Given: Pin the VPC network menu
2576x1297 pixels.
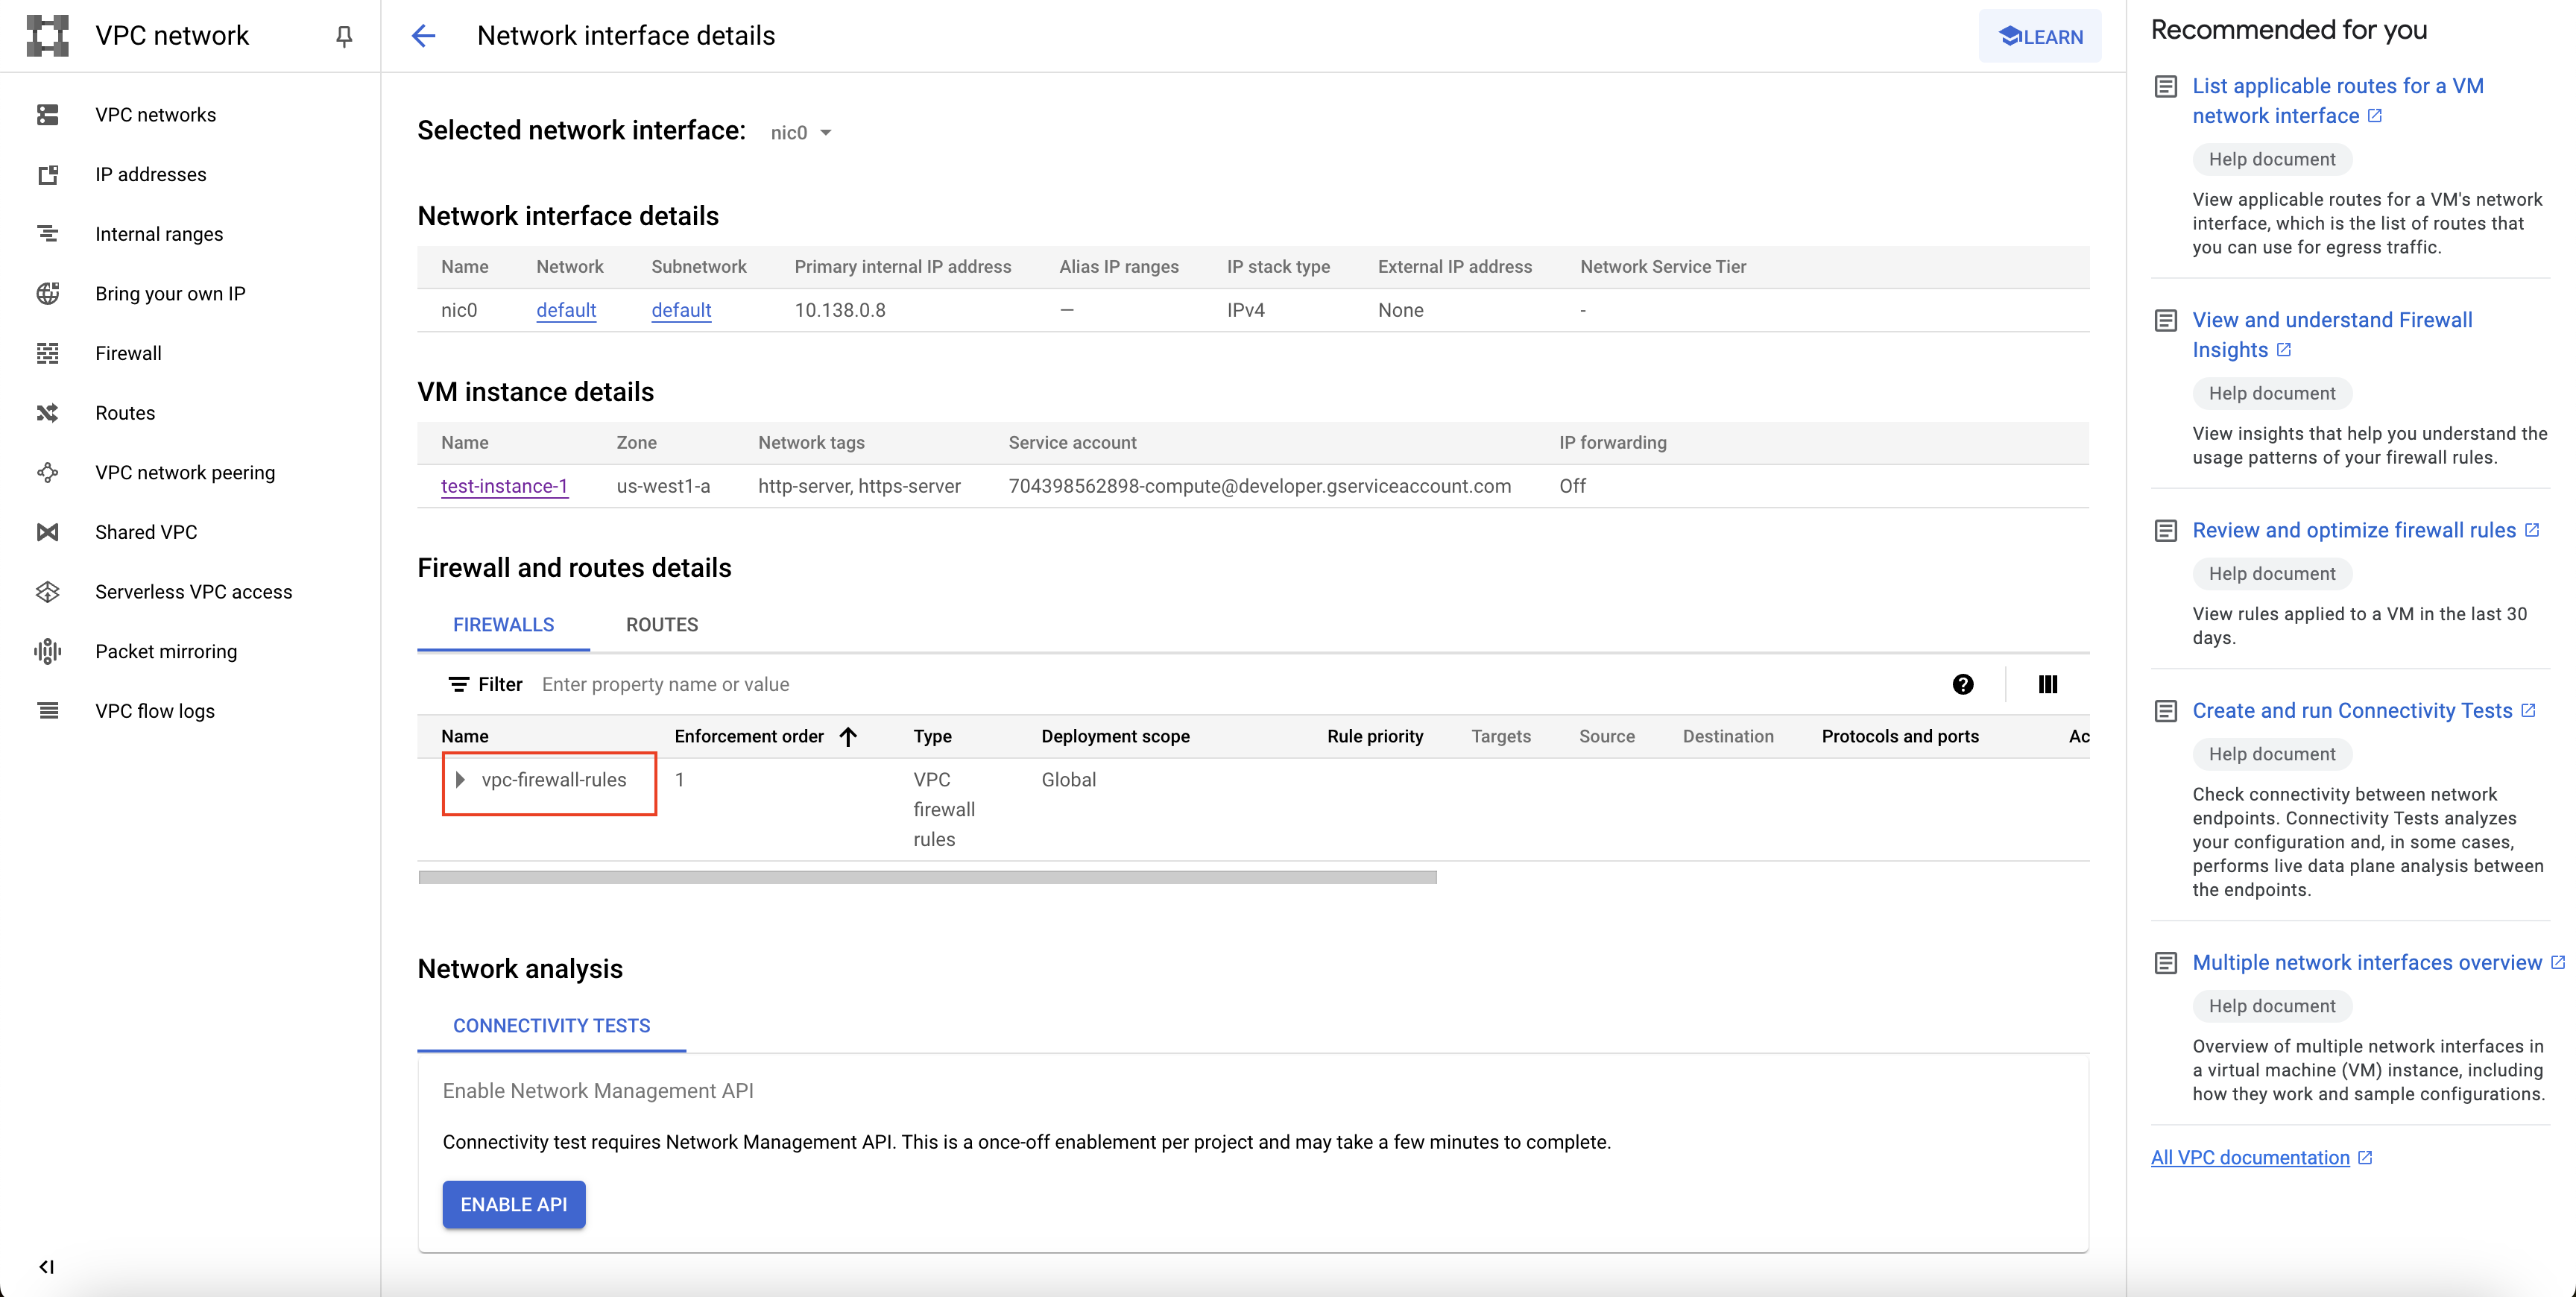Looking at the screenshot, I should tap(344, 36).
